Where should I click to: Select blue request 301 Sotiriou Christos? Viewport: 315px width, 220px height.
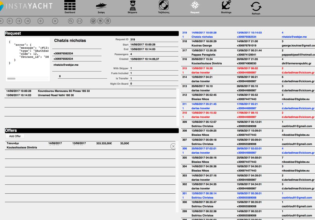coord(248,195)
